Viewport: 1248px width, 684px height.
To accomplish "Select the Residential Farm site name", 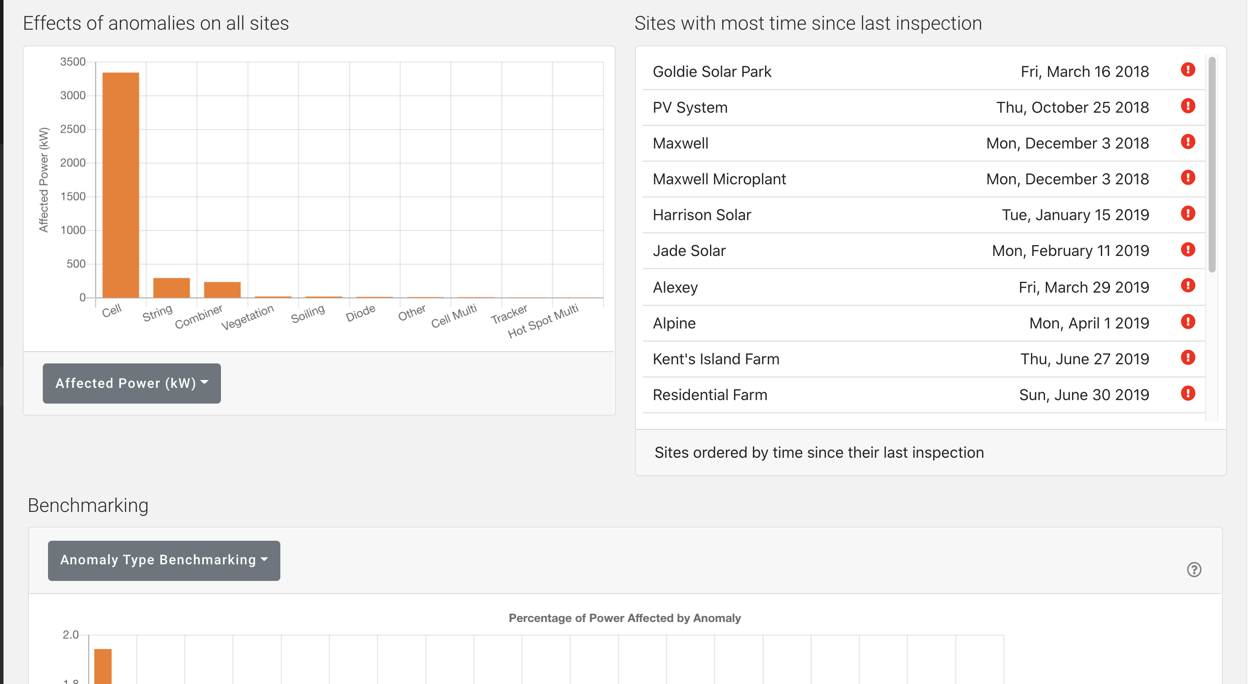I will click(710, 395).
